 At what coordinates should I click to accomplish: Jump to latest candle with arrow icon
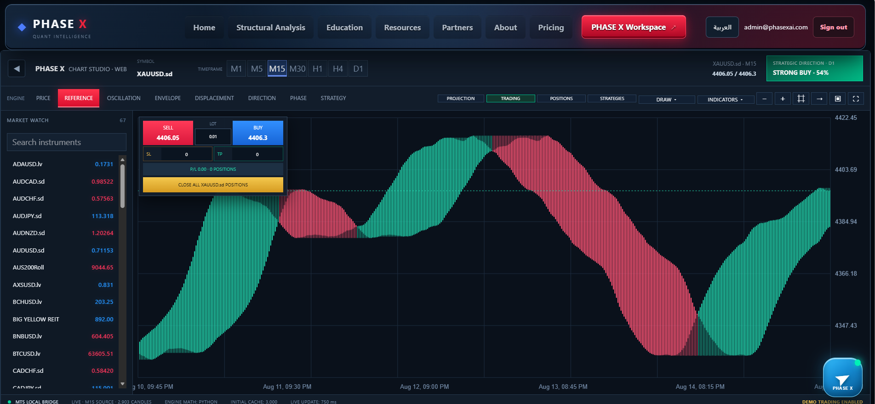[x=819, y=99]
